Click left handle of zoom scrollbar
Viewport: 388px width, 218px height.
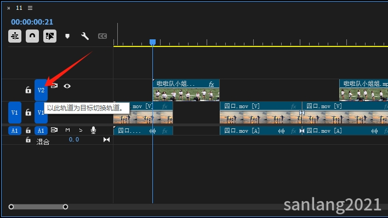point(11,207)
